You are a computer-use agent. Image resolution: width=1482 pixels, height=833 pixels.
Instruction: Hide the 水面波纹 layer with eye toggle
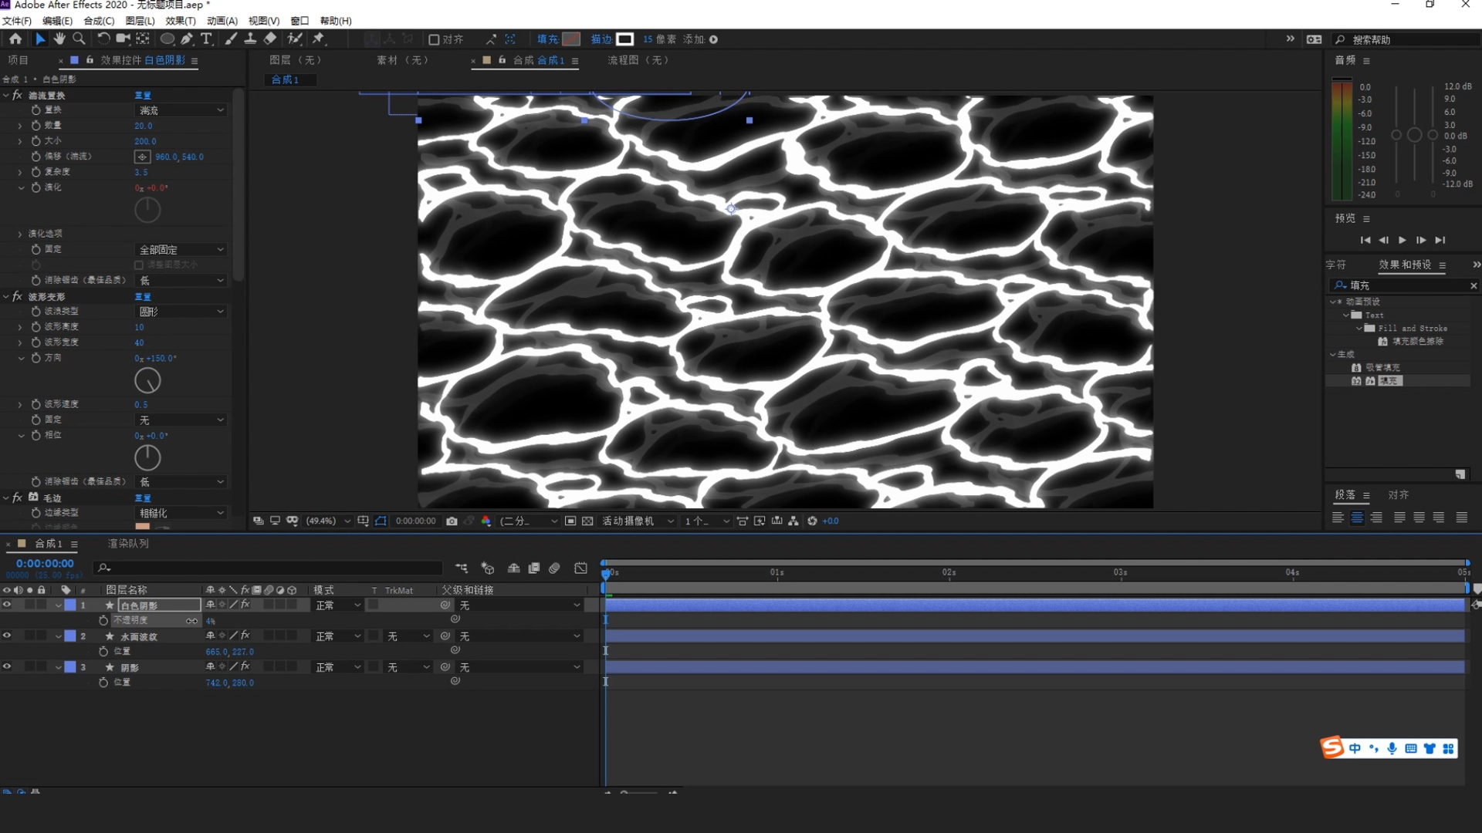click(7, 636)
